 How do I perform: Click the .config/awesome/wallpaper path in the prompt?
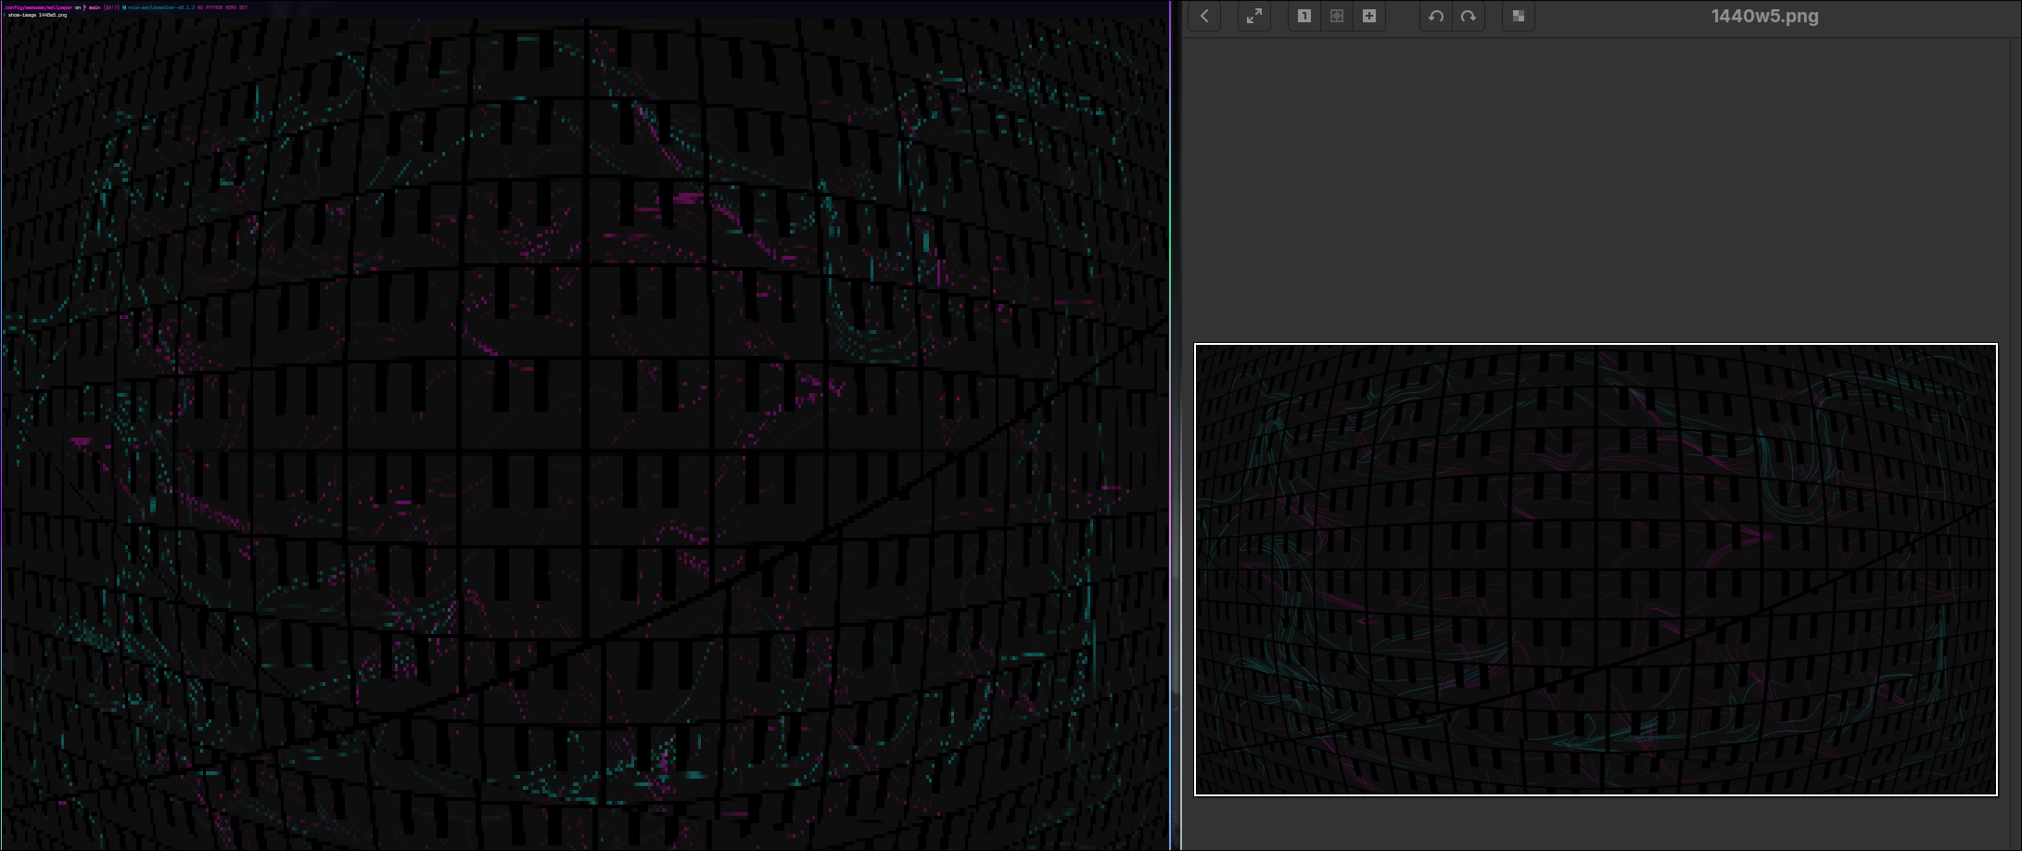click(x=37, y=7)
